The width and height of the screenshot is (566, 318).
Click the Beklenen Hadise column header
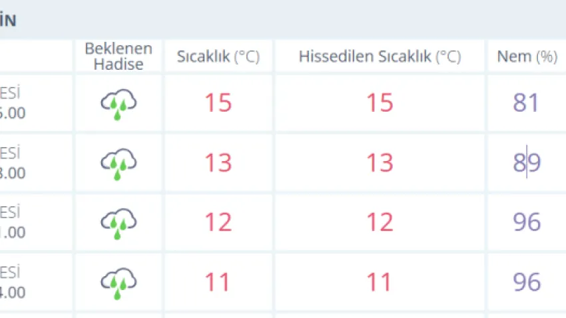(119, 57)
